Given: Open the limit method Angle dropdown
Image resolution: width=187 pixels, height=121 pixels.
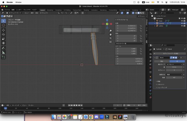Looking at the screenshot, I should (x=174, y=74).
